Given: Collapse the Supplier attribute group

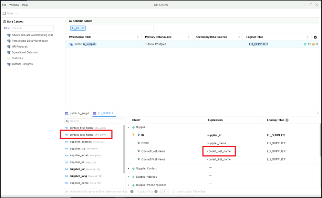Looking at the screenshot, I should coord(128,127).
